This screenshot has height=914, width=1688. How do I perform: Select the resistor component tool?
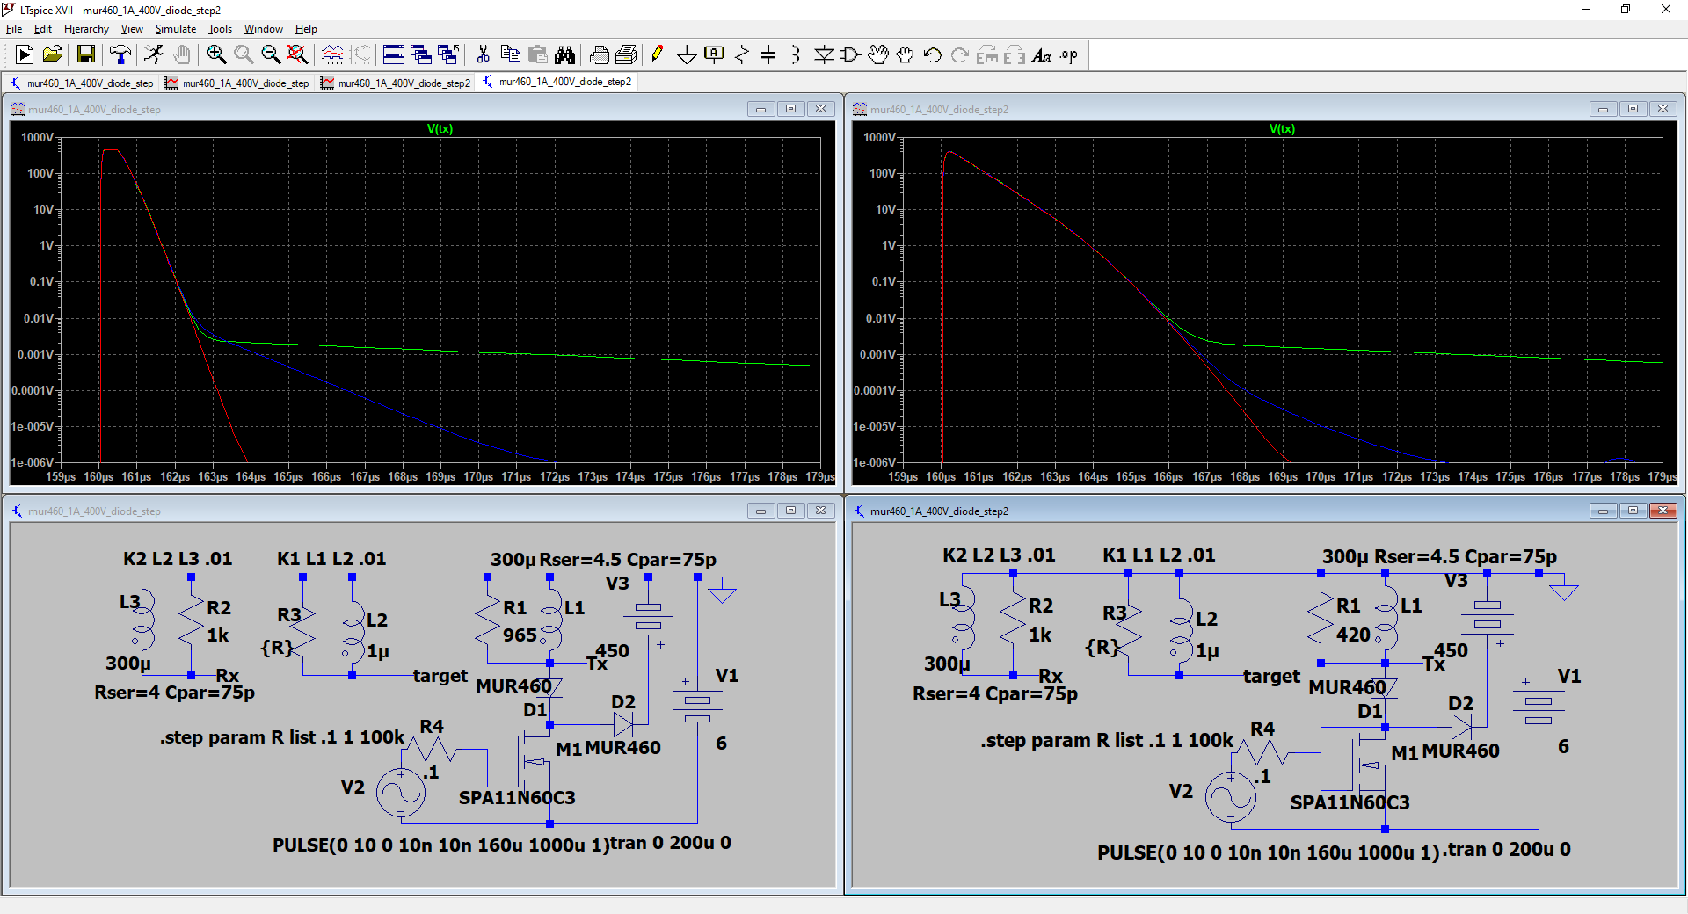click(x=741, y=55)
